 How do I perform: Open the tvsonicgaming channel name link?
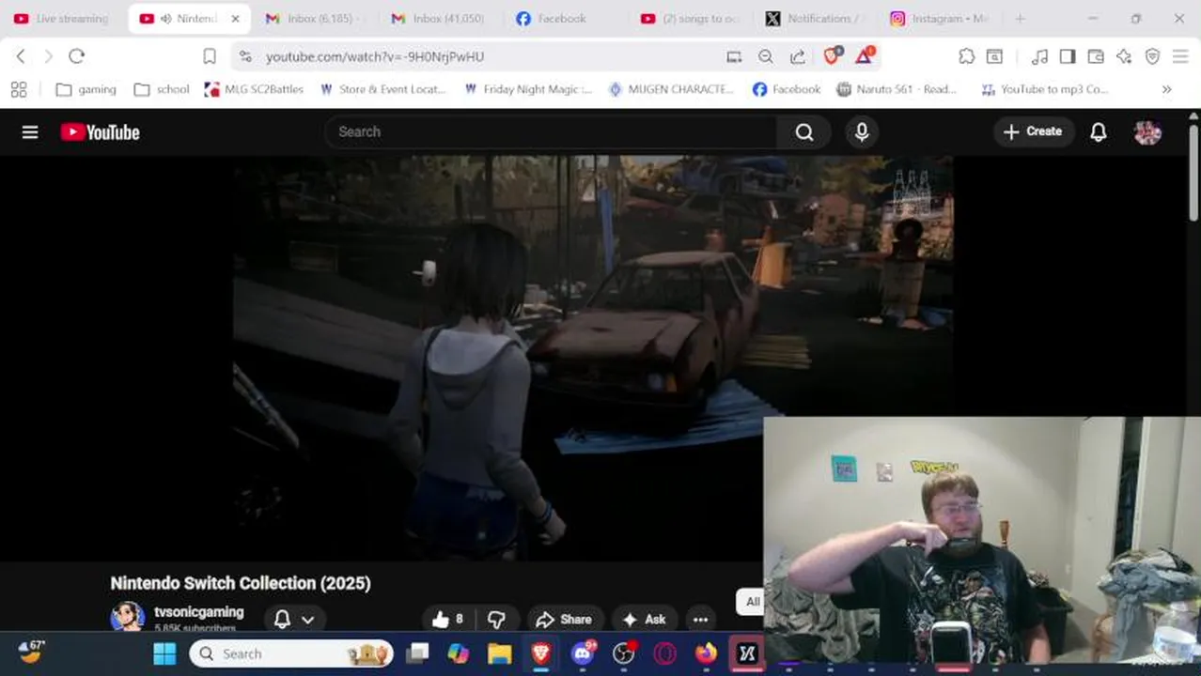click(198, 611)
